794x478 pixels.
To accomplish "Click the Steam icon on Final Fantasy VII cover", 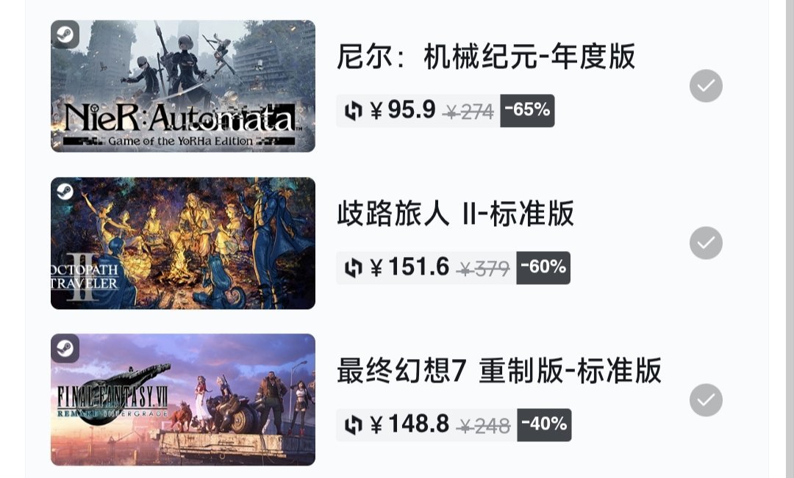I will pos(65,348).
